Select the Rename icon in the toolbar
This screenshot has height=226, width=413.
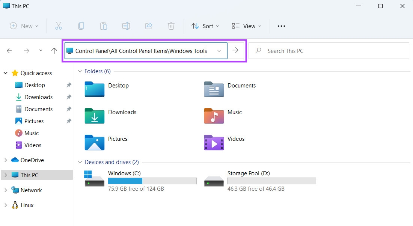coord(126,26)
